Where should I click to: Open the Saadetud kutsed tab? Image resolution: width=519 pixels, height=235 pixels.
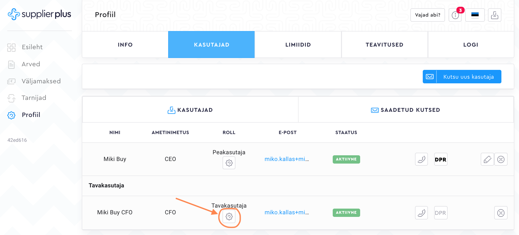(x=405, y=110)
